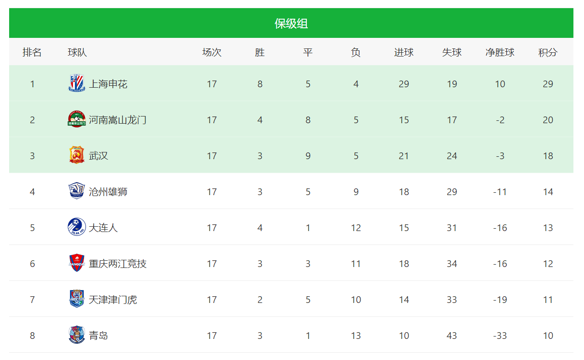Click the 重庆两江竞技 team logo
Image resolution: width=584 pixels, height=360 pixels.
[x=76, y=264]
